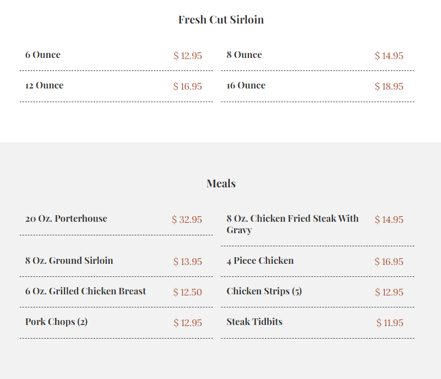Viewport: 441px width, 379px height.
Task: Choose the Pork Chops (2) meal
Action: click(x=57, y=322)
